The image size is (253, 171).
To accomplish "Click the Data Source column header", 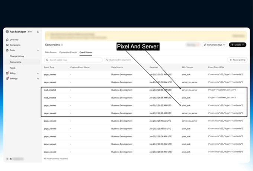I will point(117,67).
